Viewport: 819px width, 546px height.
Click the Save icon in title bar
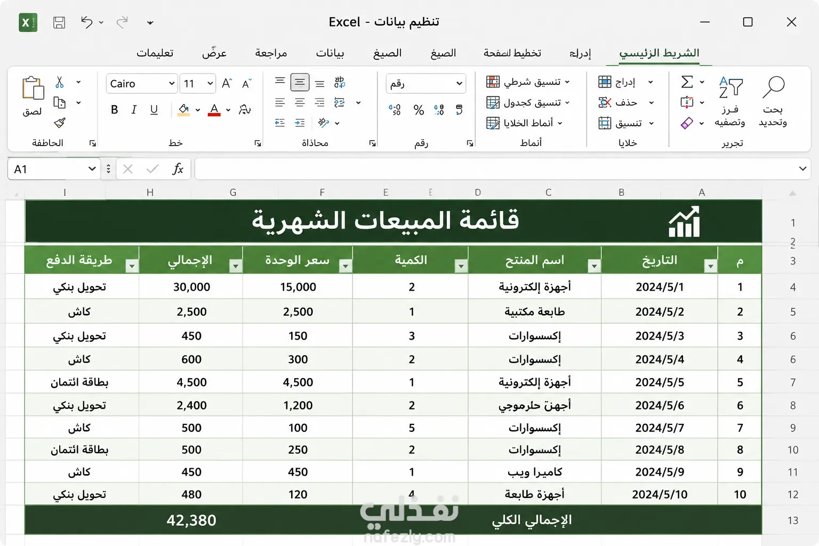(59, 22)
